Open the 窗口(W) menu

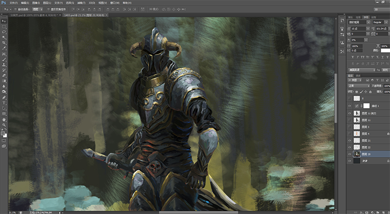tap(115, 3)
